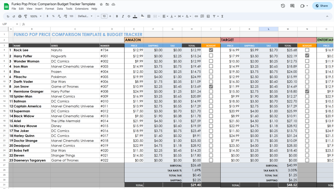The image size is (334, 189).
Task: Increase font size with the plus button
Action: (x=110, y=16)
